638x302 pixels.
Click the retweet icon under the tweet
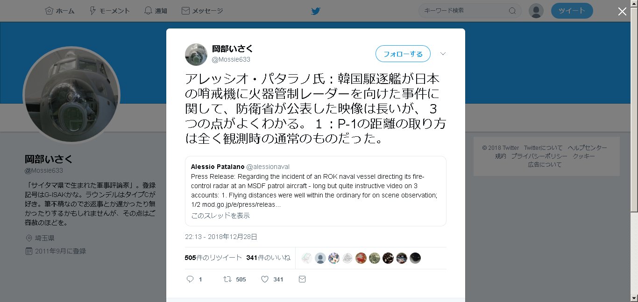point(227,279)
